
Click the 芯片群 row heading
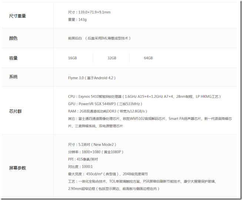coord(16,111)
